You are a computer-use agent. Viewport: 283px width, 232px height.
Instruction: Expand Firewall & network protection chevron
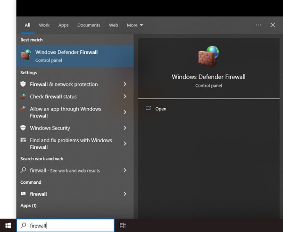tap(125, 84)
